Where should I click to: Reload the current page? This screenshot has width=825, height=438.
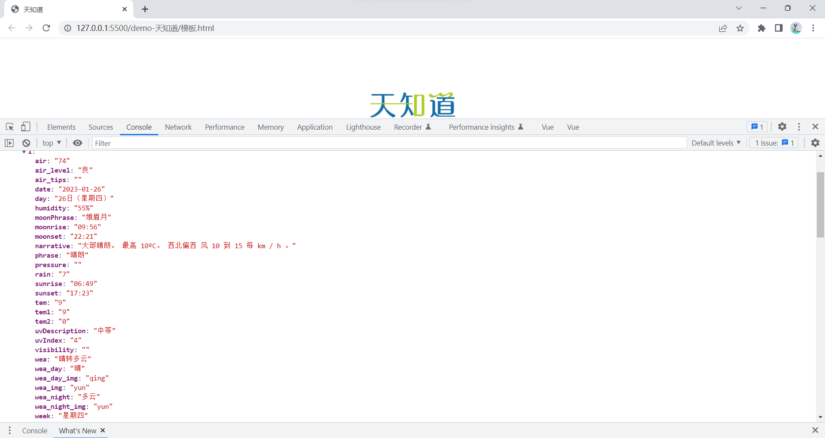coord(46,28)
